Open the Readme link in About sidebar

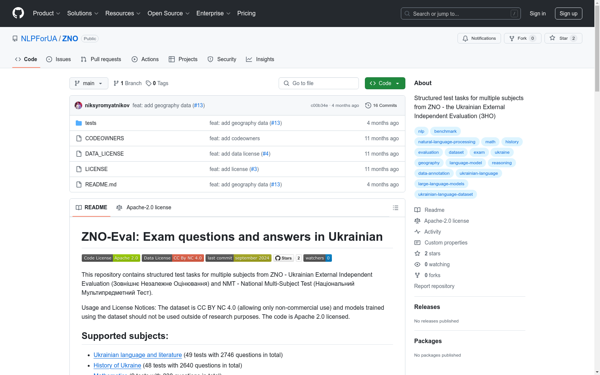429,210
